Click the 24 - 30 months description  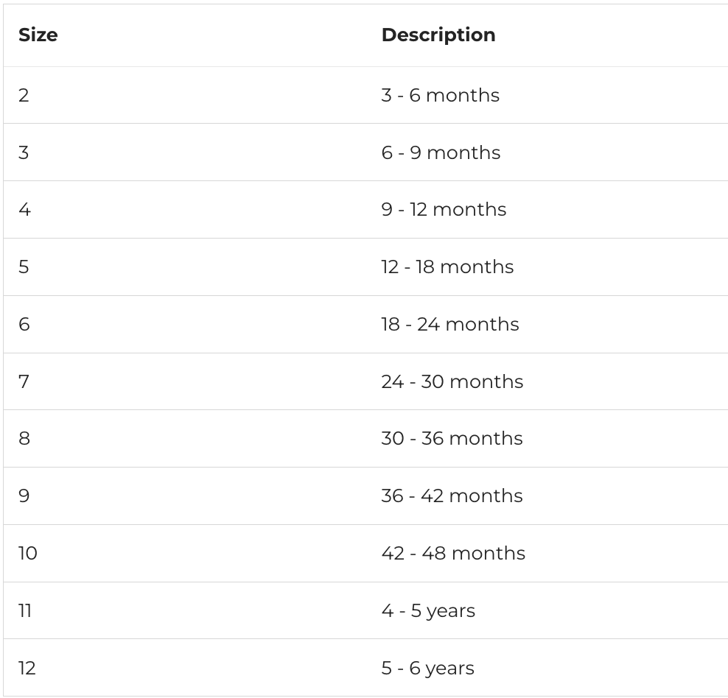pos(452,381)
